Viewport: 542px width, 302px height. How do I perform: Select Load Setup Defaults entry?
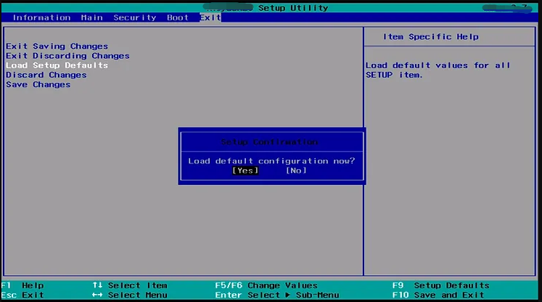point(57,65)
